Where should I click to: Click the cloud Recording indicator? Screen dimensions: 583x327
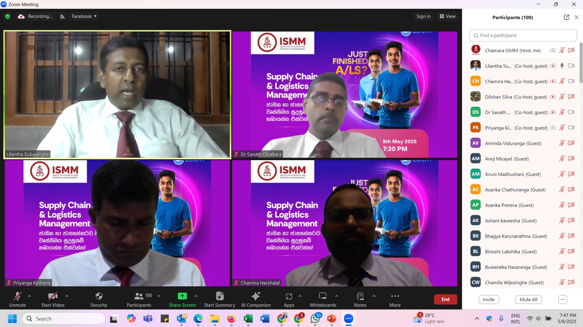pyautogui.click(x=35, y=16)
